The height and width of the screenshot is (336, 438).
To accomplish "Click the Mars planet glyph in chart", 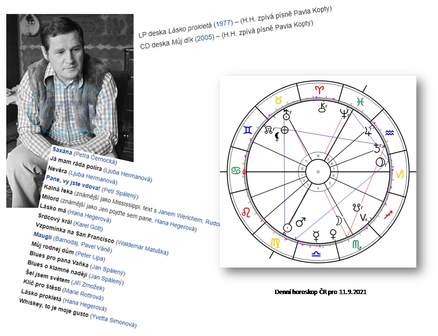I will pos(301,222).
